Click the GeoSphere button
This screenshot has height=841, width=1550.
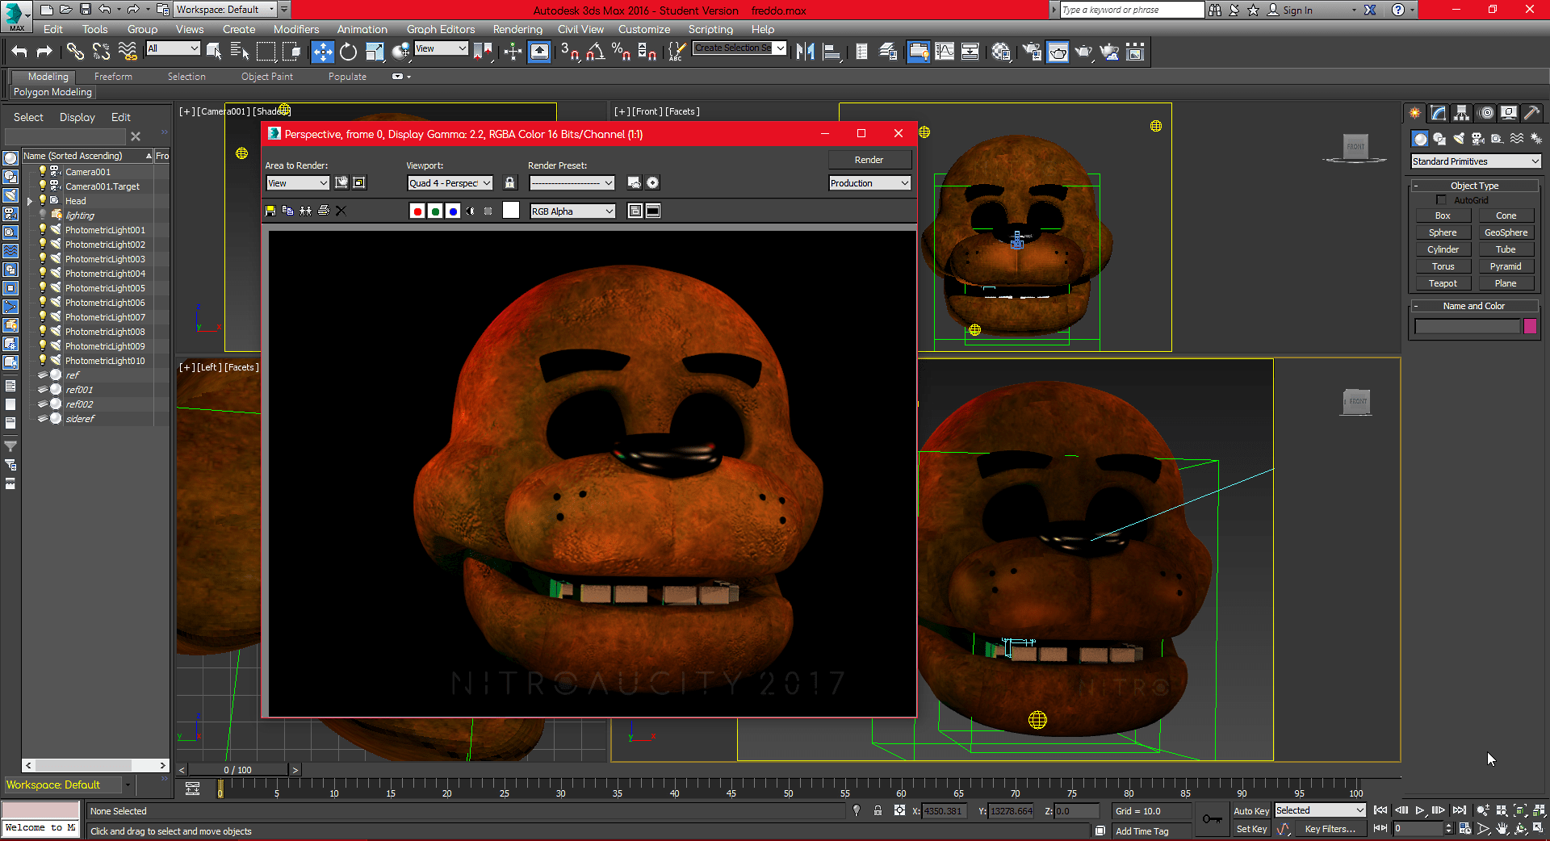point(1506,232)
